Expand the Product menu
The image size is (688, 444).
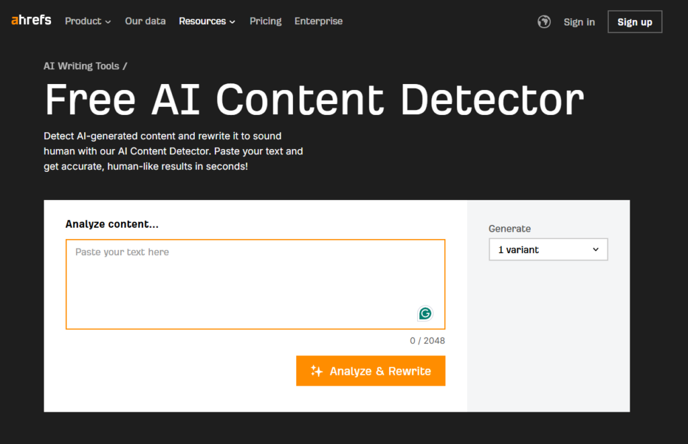[x=88, y=21]
